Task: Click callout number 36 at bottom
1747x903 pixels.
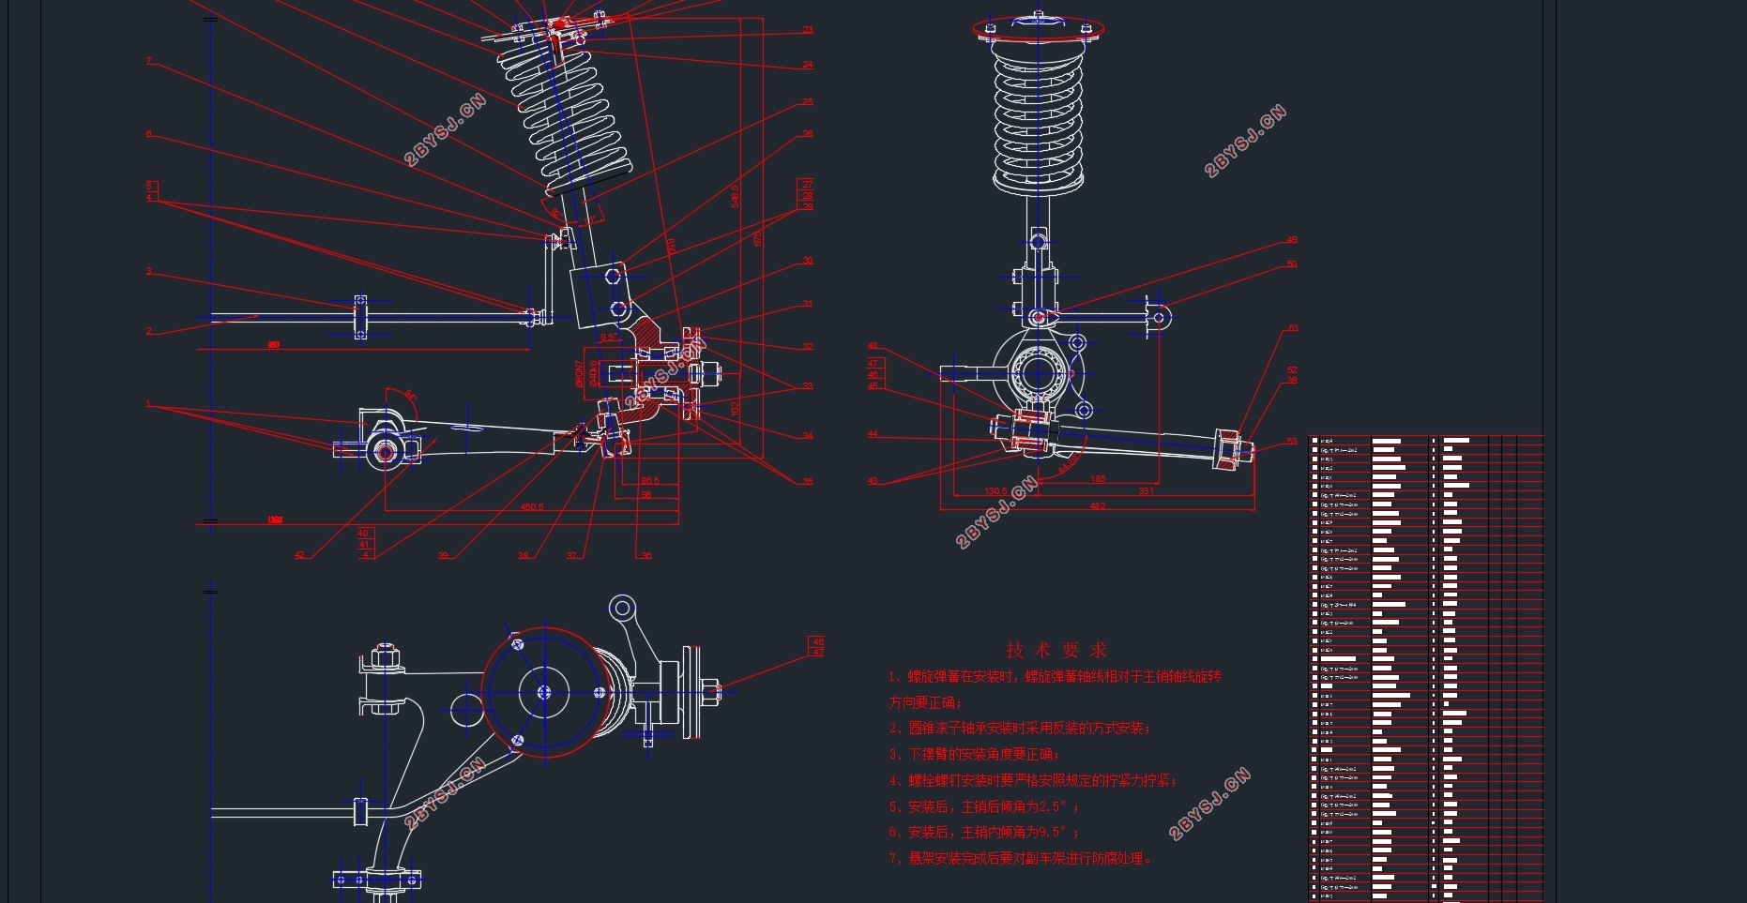Action: (646, 556)
